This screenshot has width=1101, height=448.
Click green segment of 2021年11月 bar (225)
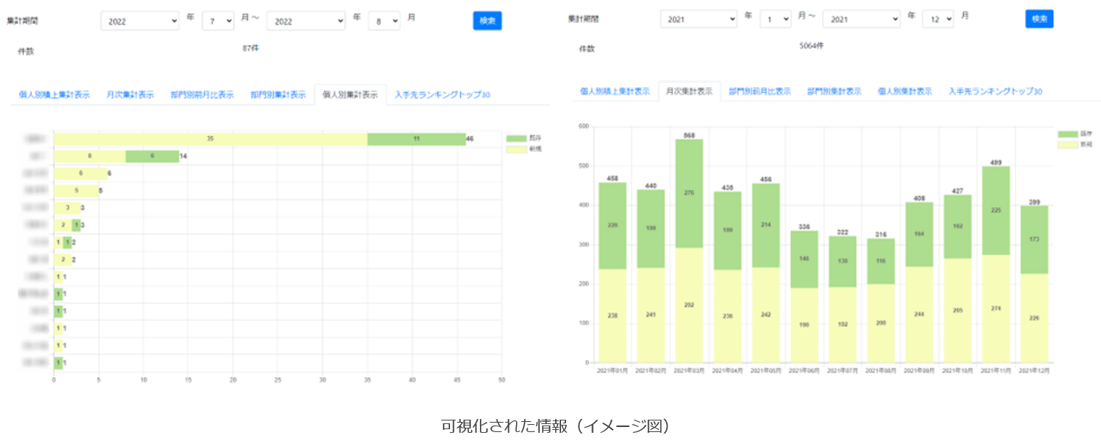click(x=994, y=210)
